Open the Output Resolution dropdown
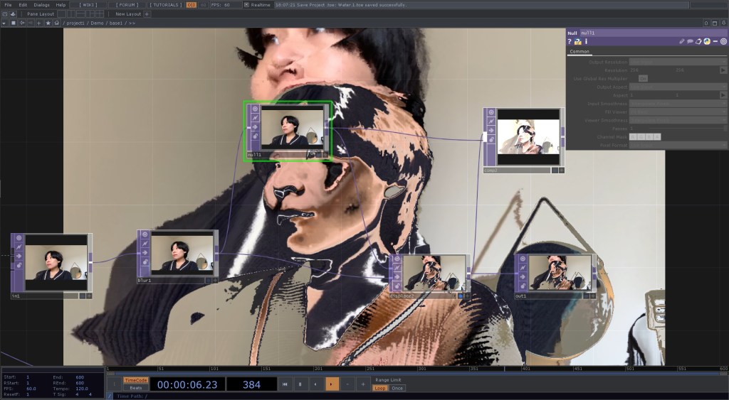The height and width of the screenshot is (400, 729). click(677, 62)
